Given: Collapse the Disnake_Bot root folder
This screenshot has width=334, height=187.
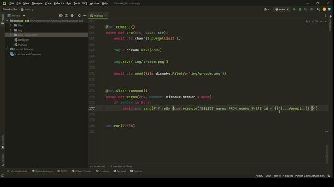Looking at the screenshot, I should point(7,21).
